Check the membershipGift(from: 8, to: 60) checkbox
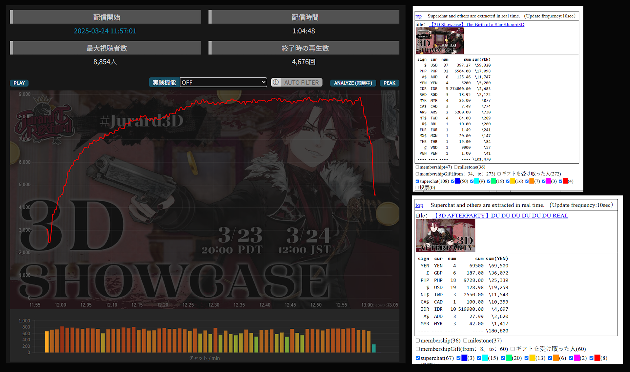Image resolution: width=630 pixels, height=372 pixels. 418,349
